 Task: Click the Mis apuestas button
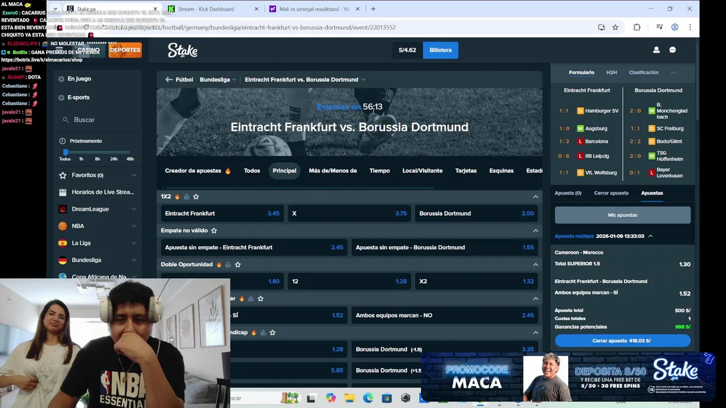[x=622, y=215]
